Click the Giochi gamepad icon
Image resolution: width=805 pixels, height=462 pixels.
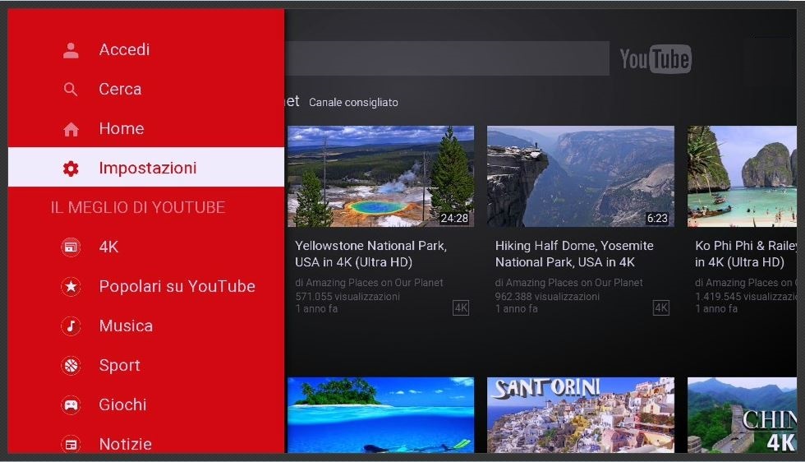tap(71, 405)
